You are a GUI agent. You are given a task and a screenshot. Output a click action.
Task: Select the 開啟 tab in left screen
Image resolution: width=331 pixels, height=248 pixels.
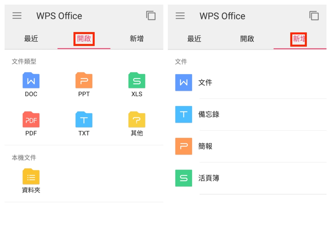pyautogui.click(x=84, y=39)
